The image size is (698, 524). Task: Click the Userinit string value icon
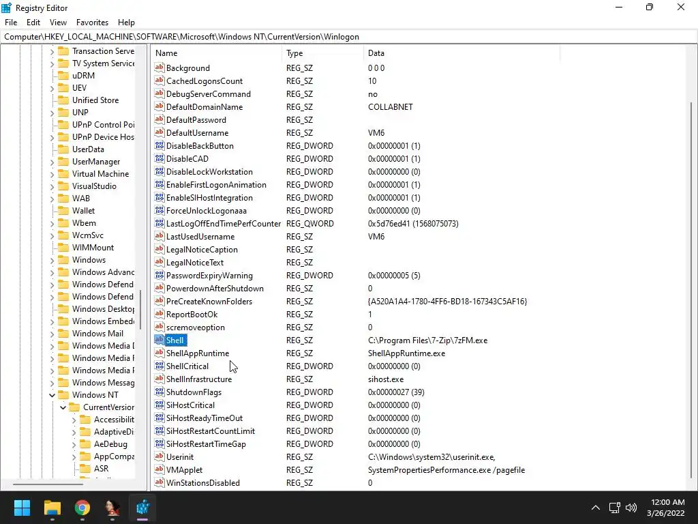pos(160,456)
